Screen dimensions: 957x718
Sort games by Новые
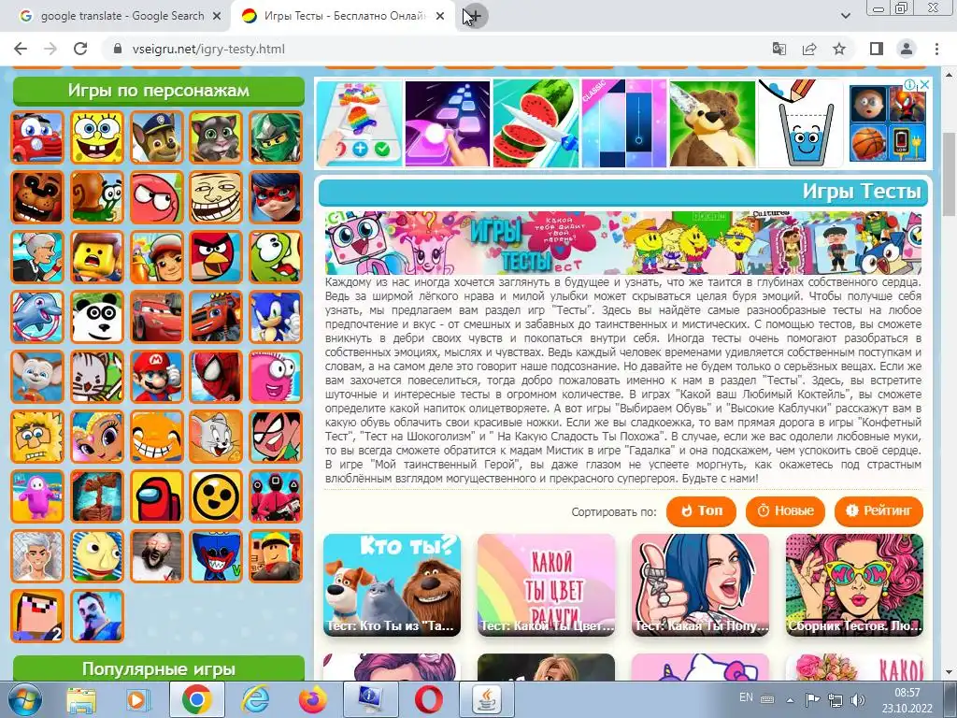(x=785, y=511)
